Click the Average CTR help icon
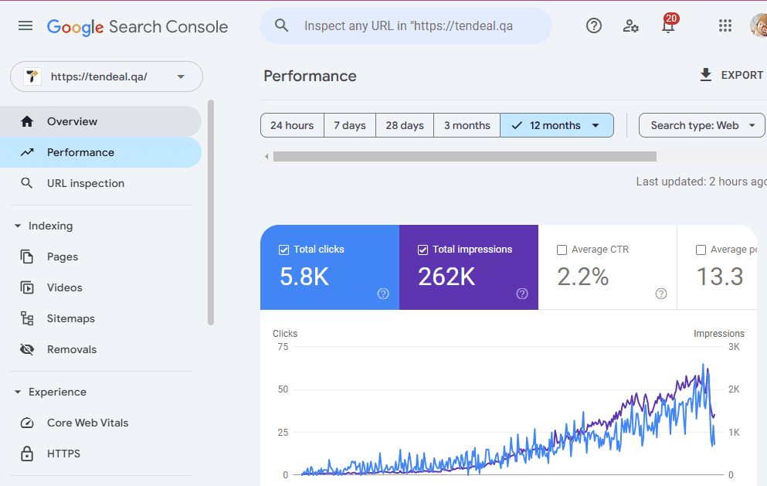The width and height of the screenshot is (767, 486). pos(661,294)
